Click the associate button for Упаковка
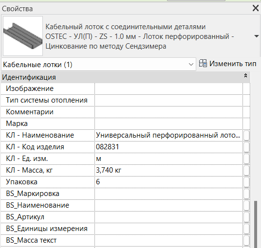Screen dimensions: 261x248 [246, 182]
